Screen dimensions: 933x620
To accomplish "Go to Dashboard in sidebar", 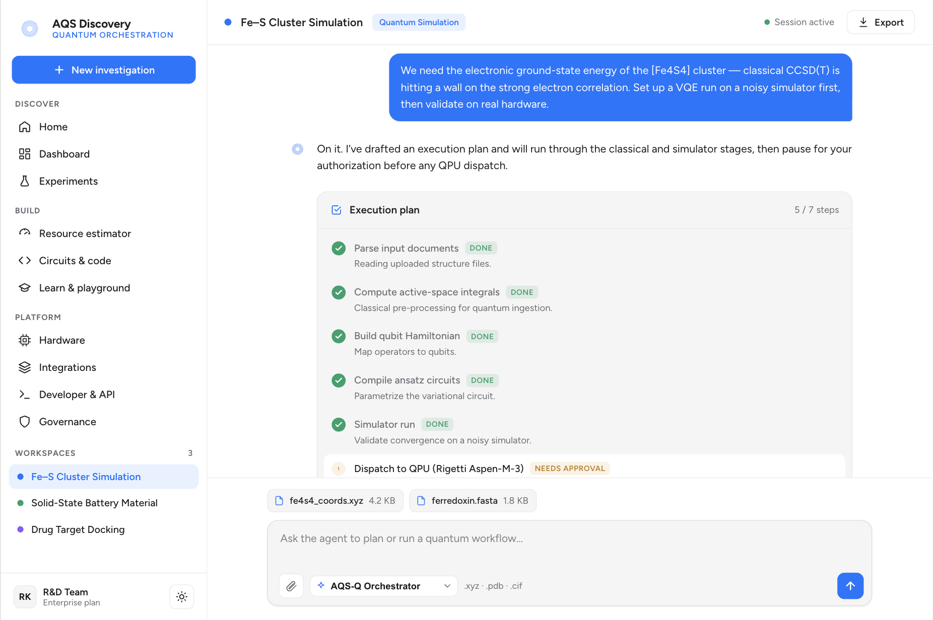I will [x=104, y=154].
